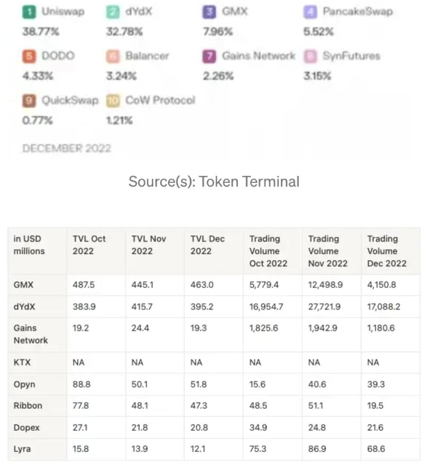Click the Uniswap 38.77% legend entry
Viewport: 428px width, 467px height.
click(53, 21)
